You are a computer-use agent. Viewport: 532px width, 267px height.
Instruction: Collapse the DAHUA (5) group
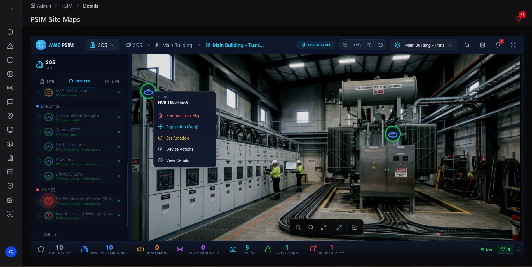[48, 107]
